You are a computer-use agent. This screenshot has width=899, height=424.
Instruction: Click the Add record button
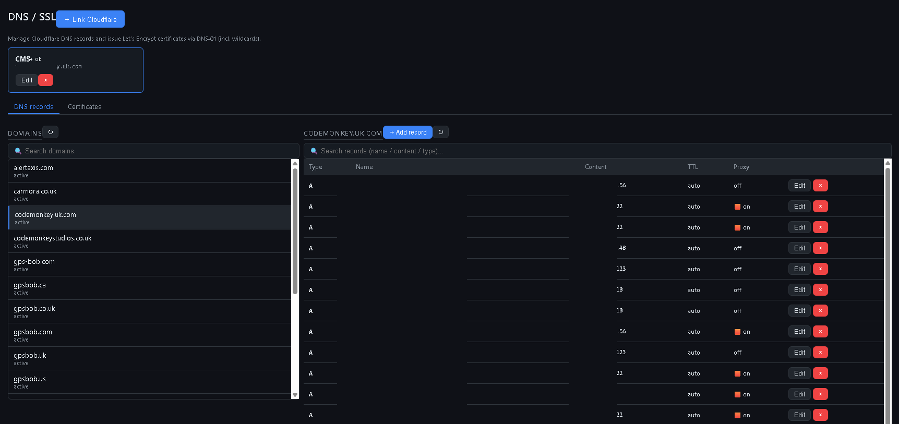[408, 132]
